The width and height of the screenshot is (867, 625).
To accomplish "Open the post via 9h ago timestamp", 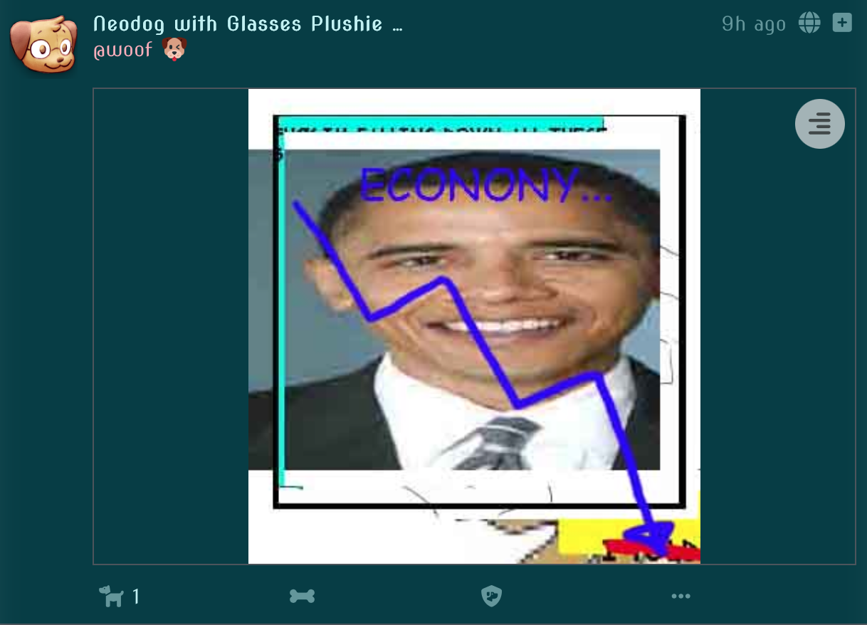I will click(x=753, y=23).
